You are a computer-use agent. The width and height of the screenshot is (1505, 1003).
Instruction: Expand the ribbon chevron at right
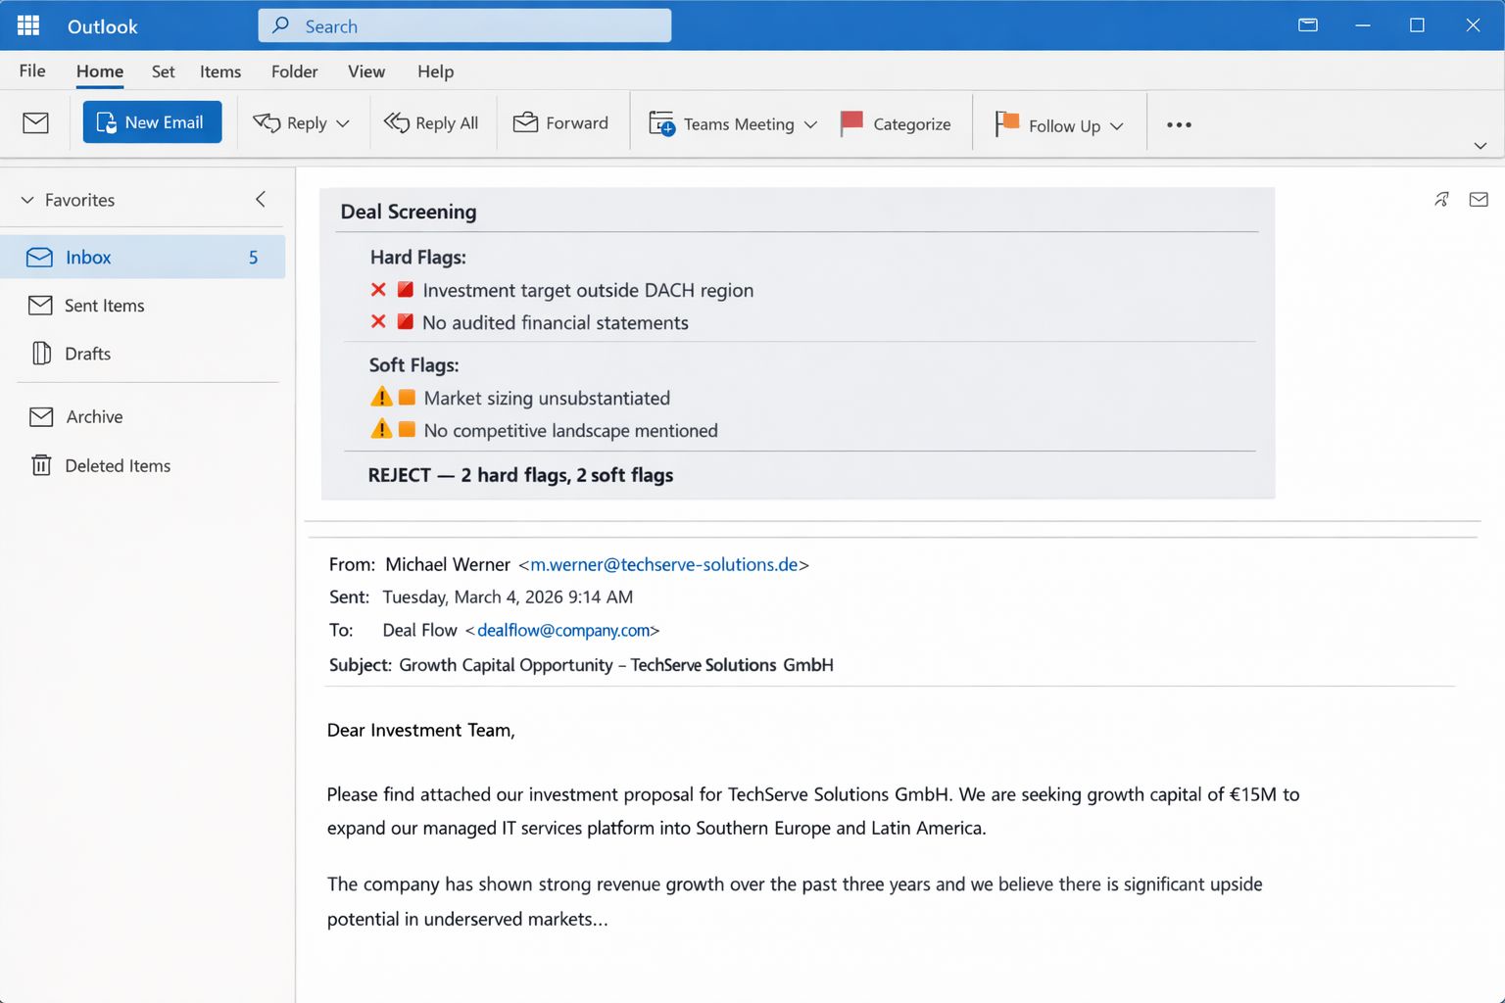1481,145
